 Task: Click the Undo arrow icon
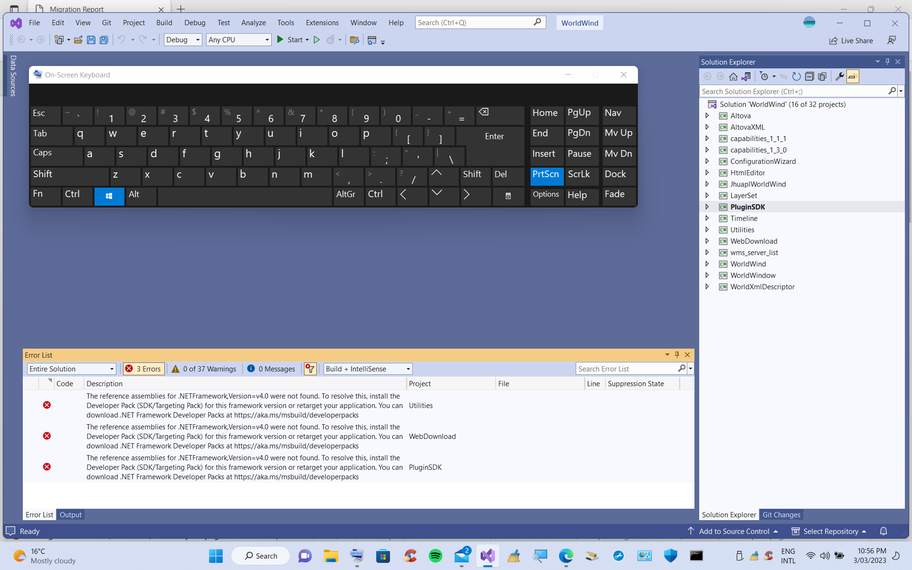tap(122, 40)
